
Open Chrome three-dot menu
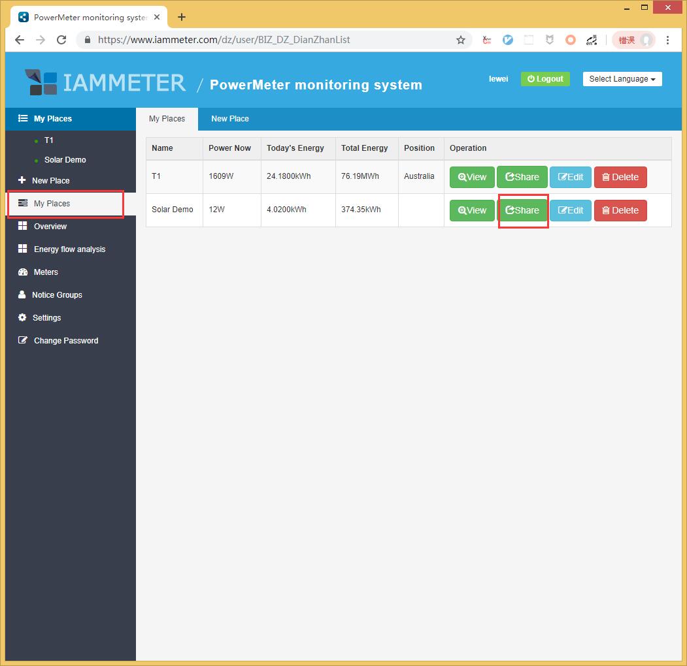coord(667,40)
